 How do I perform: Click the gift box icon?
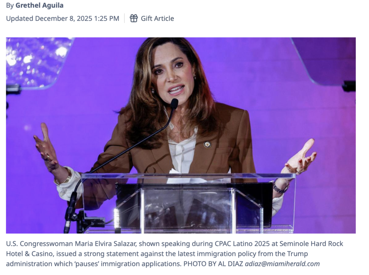click(x=134, y=18)
